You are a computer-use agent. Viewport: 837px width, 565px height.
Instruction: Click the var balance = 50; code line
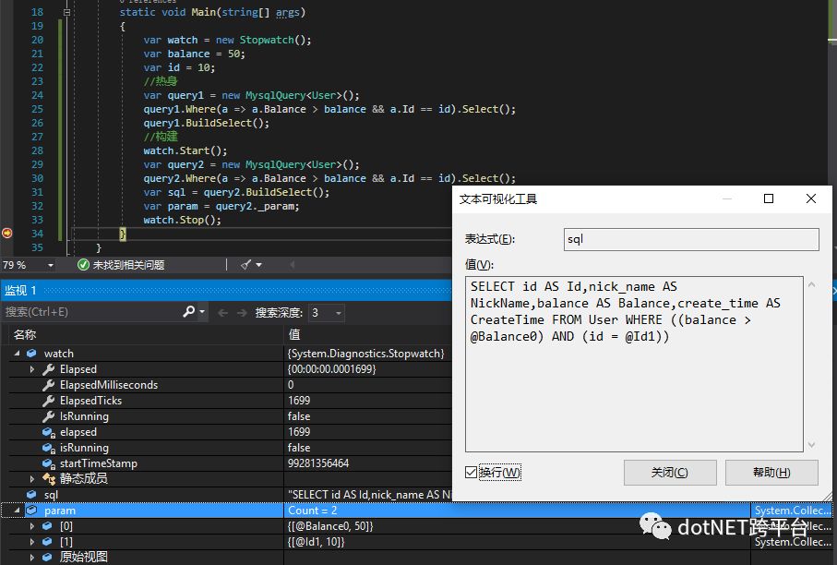point(195,54)
